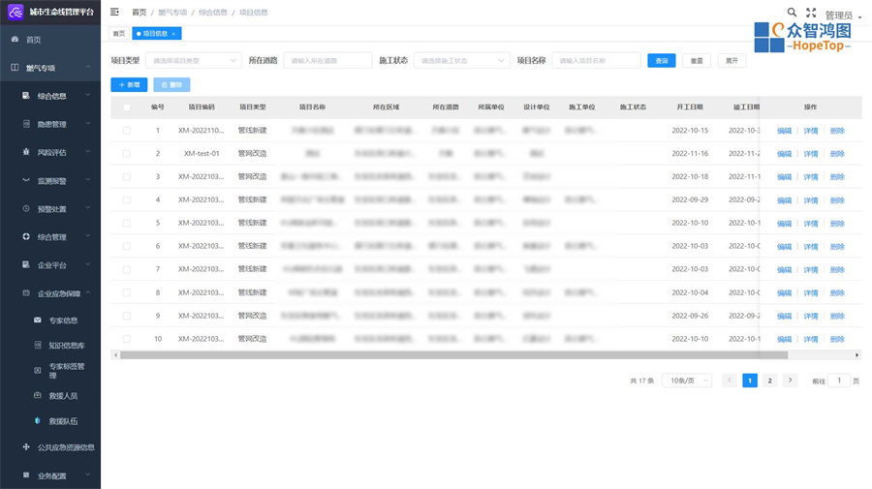
Task: Click 详情 link for row 2
Action: click(x=811, y=154)
